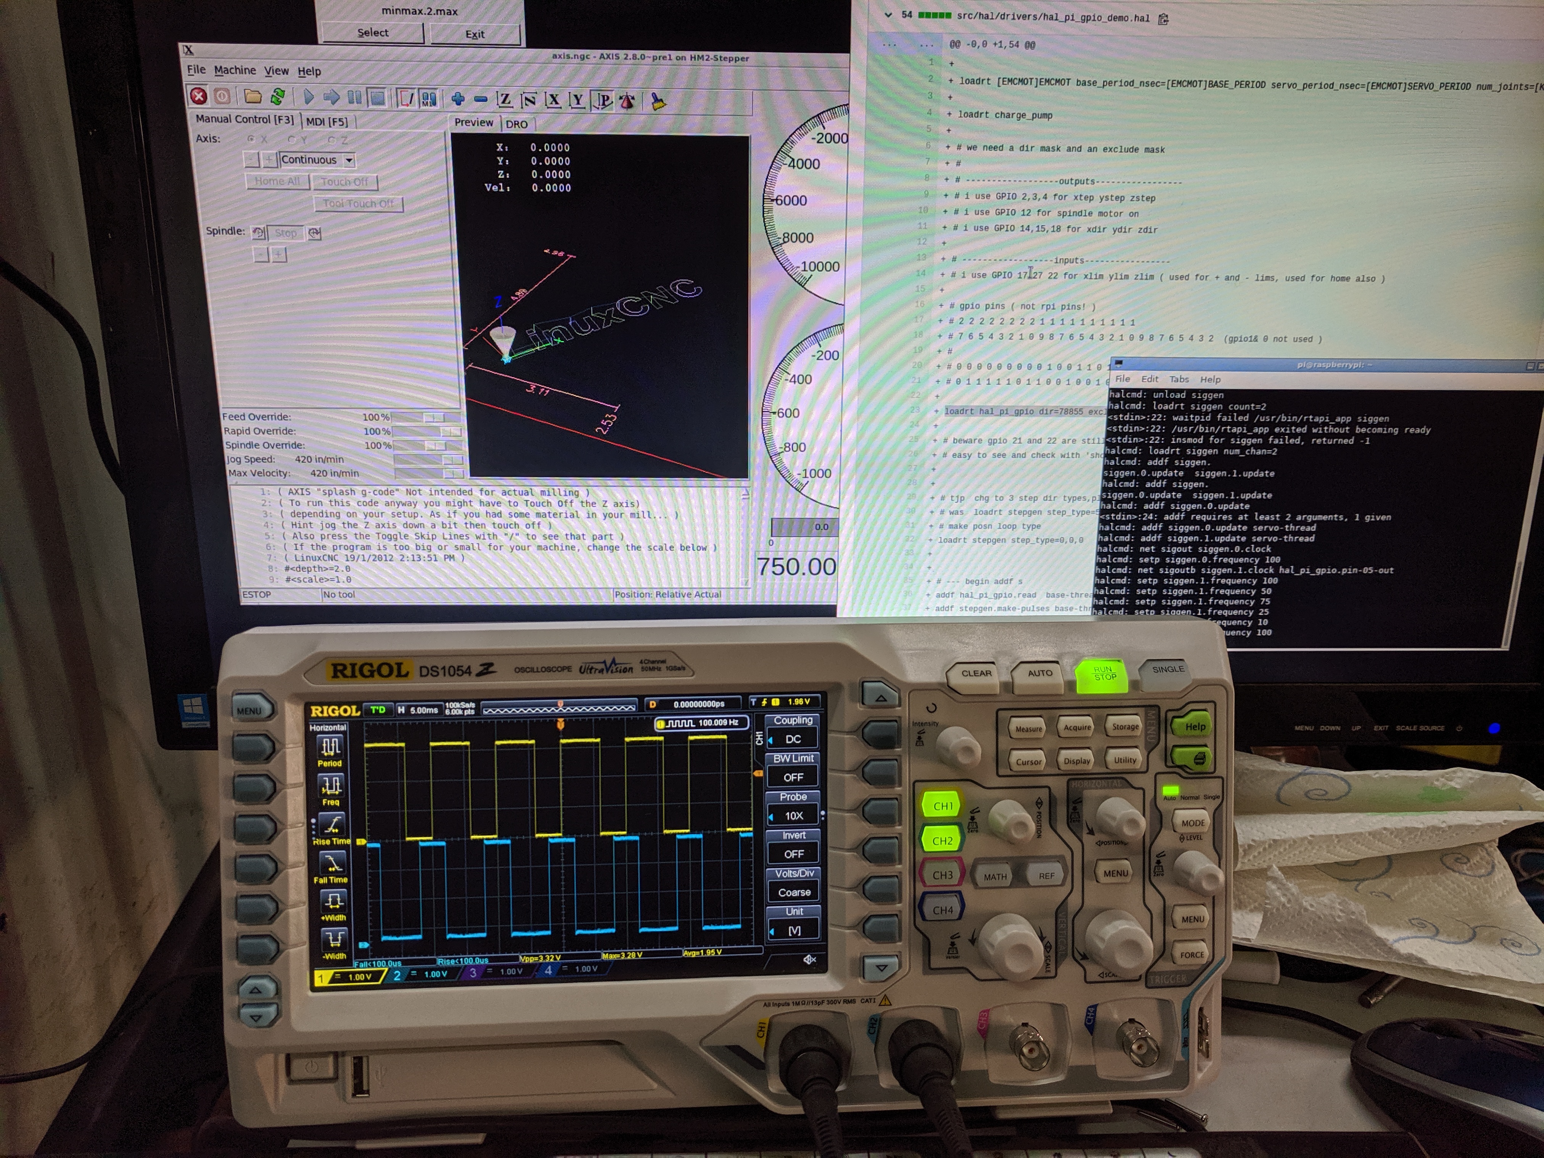
Task: Start spindle counterclockwise icon left of Stop
Action: point(258,232)
